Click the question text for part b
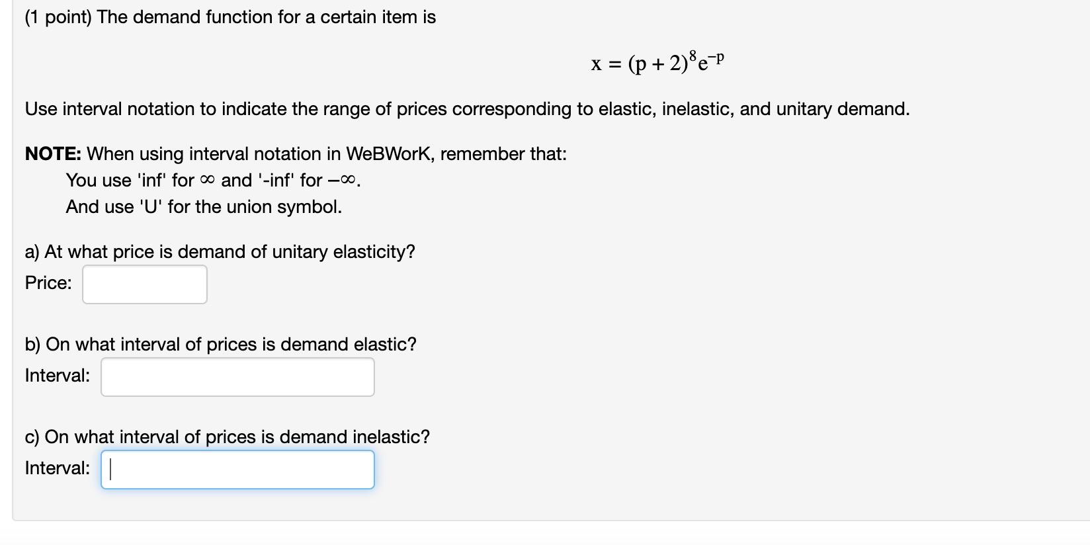This screenshot has width=1090, height=545. (220, 345)
